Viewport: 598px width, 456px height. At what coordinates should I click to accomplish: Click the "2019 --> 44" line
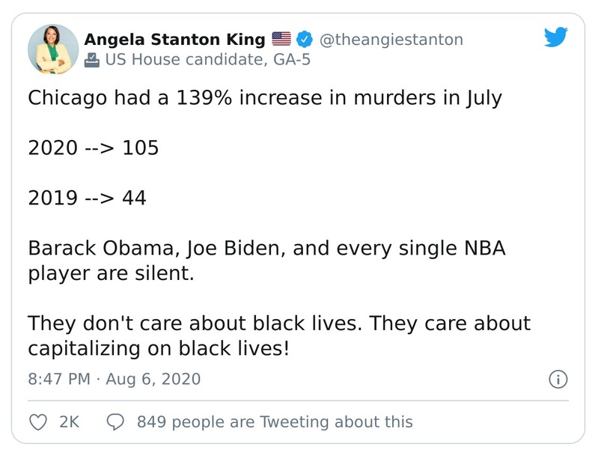tap(87, 198)
